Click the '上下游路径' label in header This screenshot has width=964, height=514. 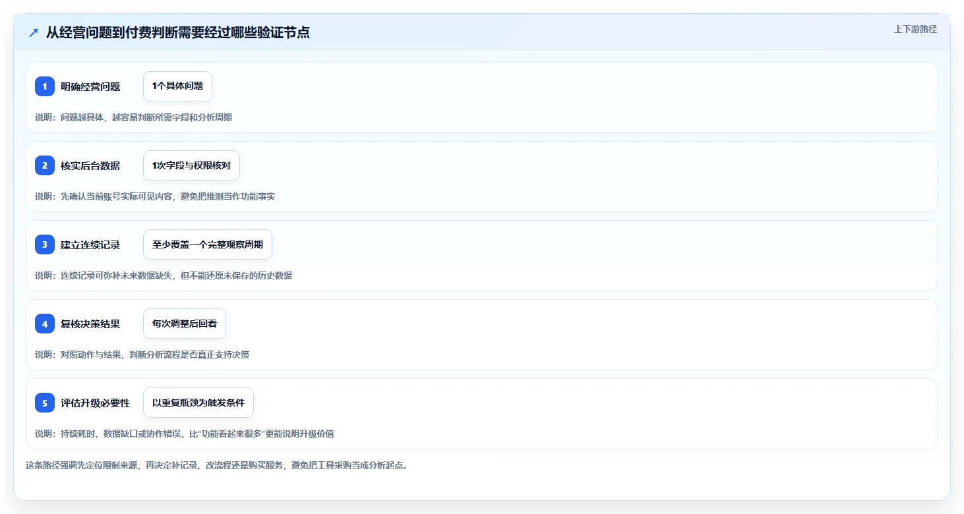(915, 29)
